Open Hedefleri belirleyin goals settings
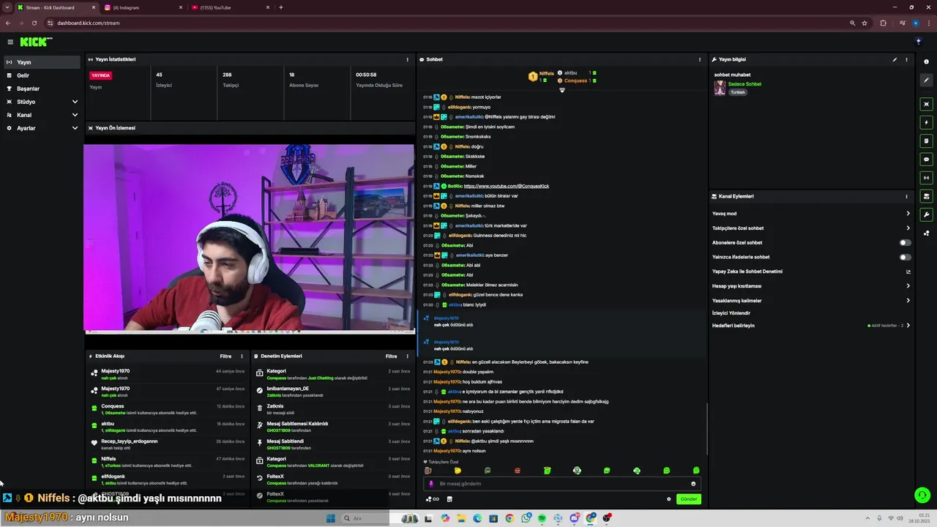This screenshot has height=527, width=937. (811, 326)
